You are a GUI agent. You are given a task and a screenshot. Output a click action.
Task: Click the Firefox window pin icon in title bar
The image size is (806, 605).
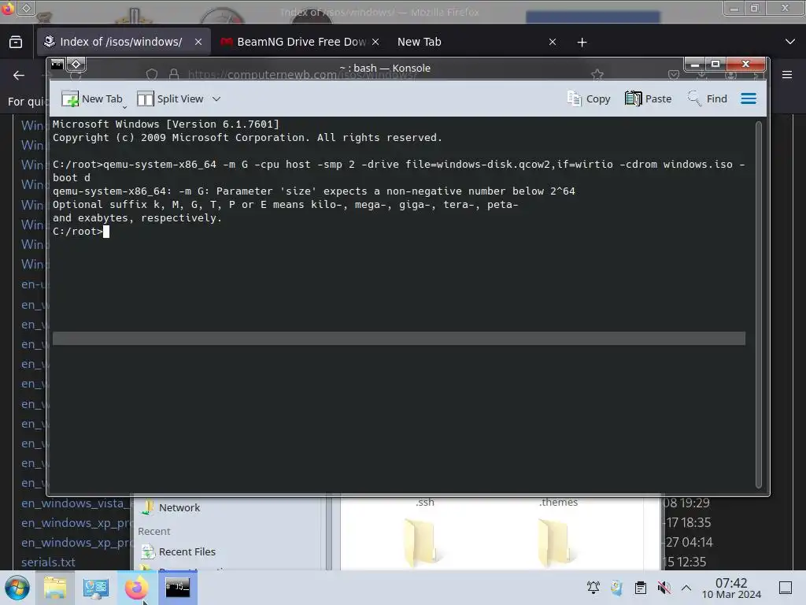tap(26, 8)
